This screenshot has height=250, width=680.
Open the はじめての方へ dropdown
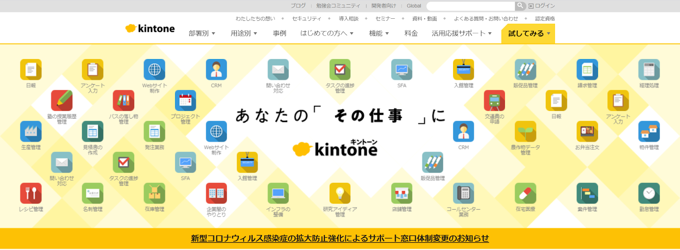[327, 33]
